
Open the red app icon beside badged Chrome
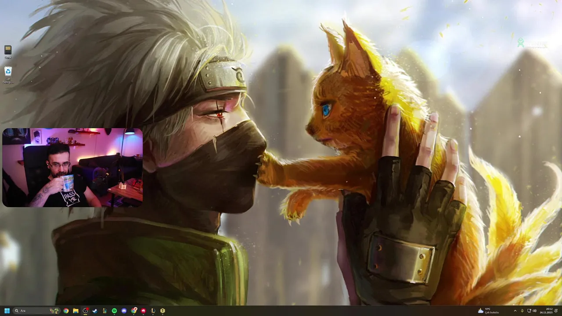click(143, 311)
